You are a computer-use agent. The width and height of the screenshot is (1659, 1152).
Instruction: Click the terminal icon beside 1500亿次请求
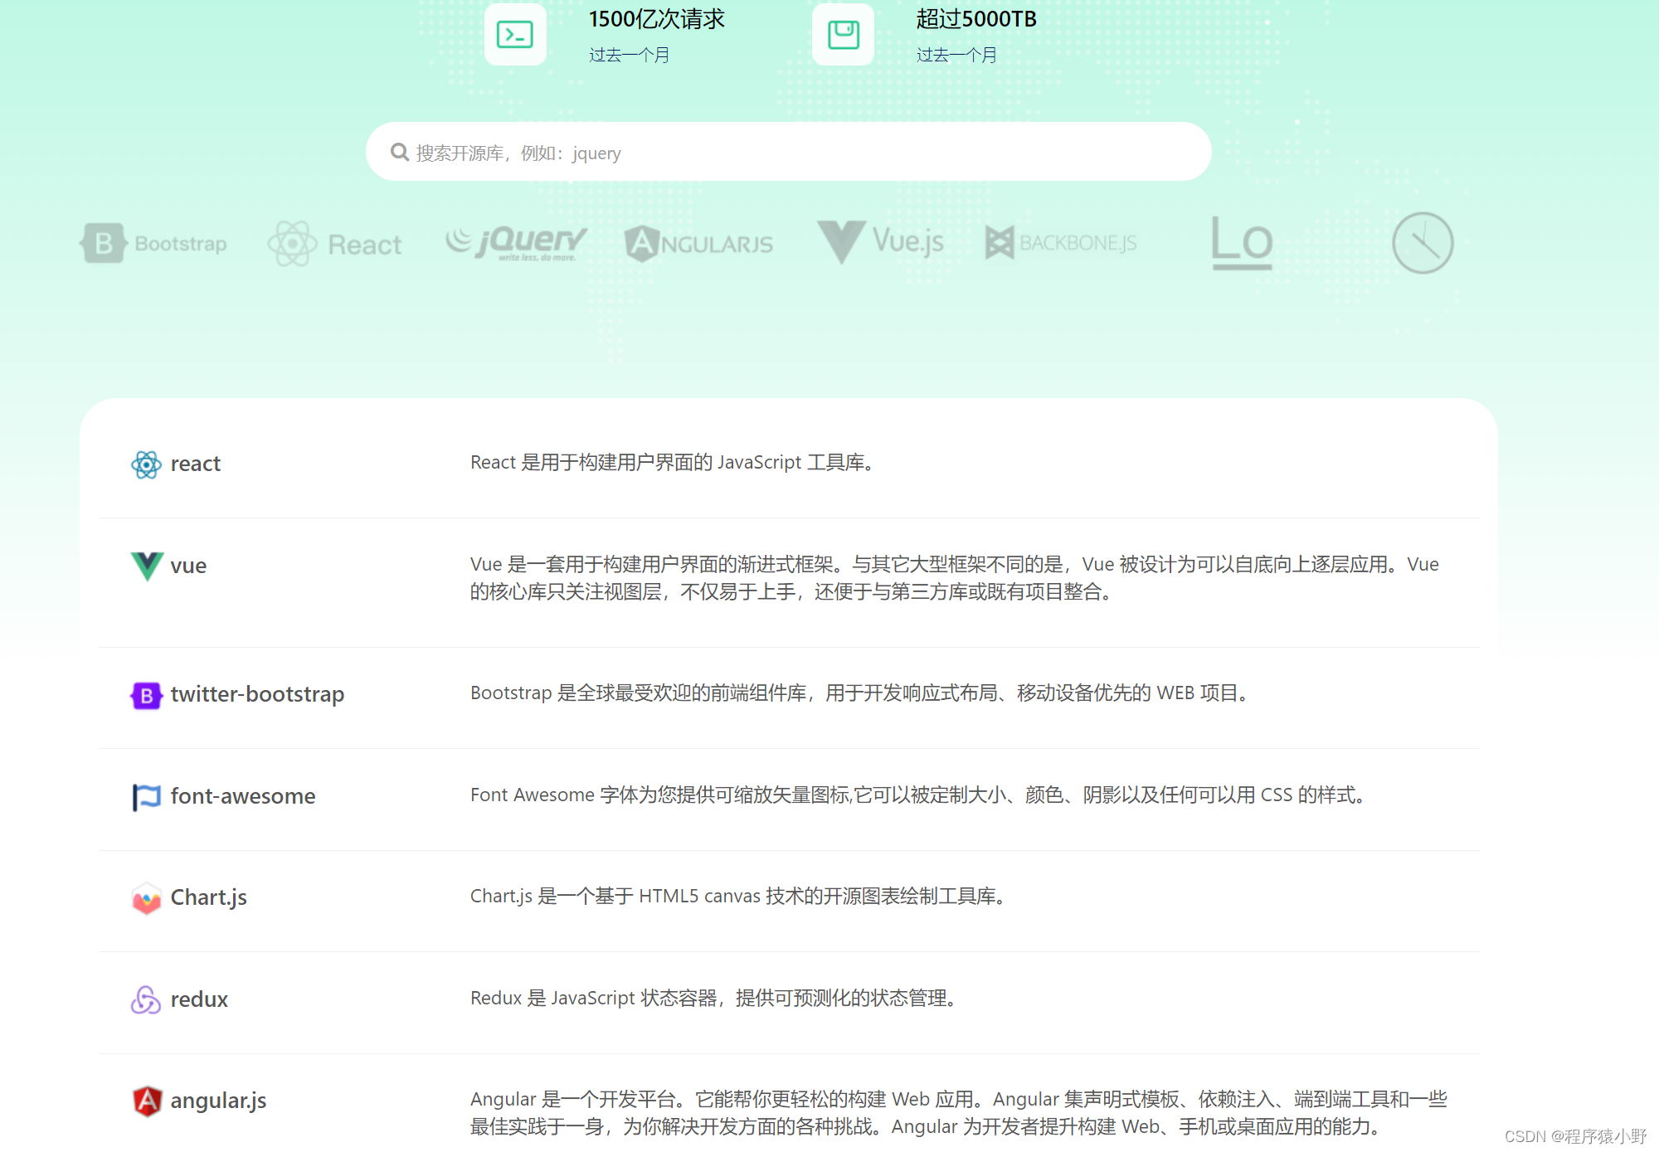pos(514,35)
